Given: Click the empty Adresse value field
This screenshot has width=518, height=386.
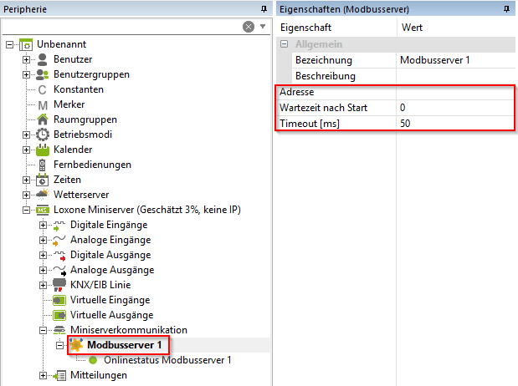Looking at the screenshot, I should 456,92.
